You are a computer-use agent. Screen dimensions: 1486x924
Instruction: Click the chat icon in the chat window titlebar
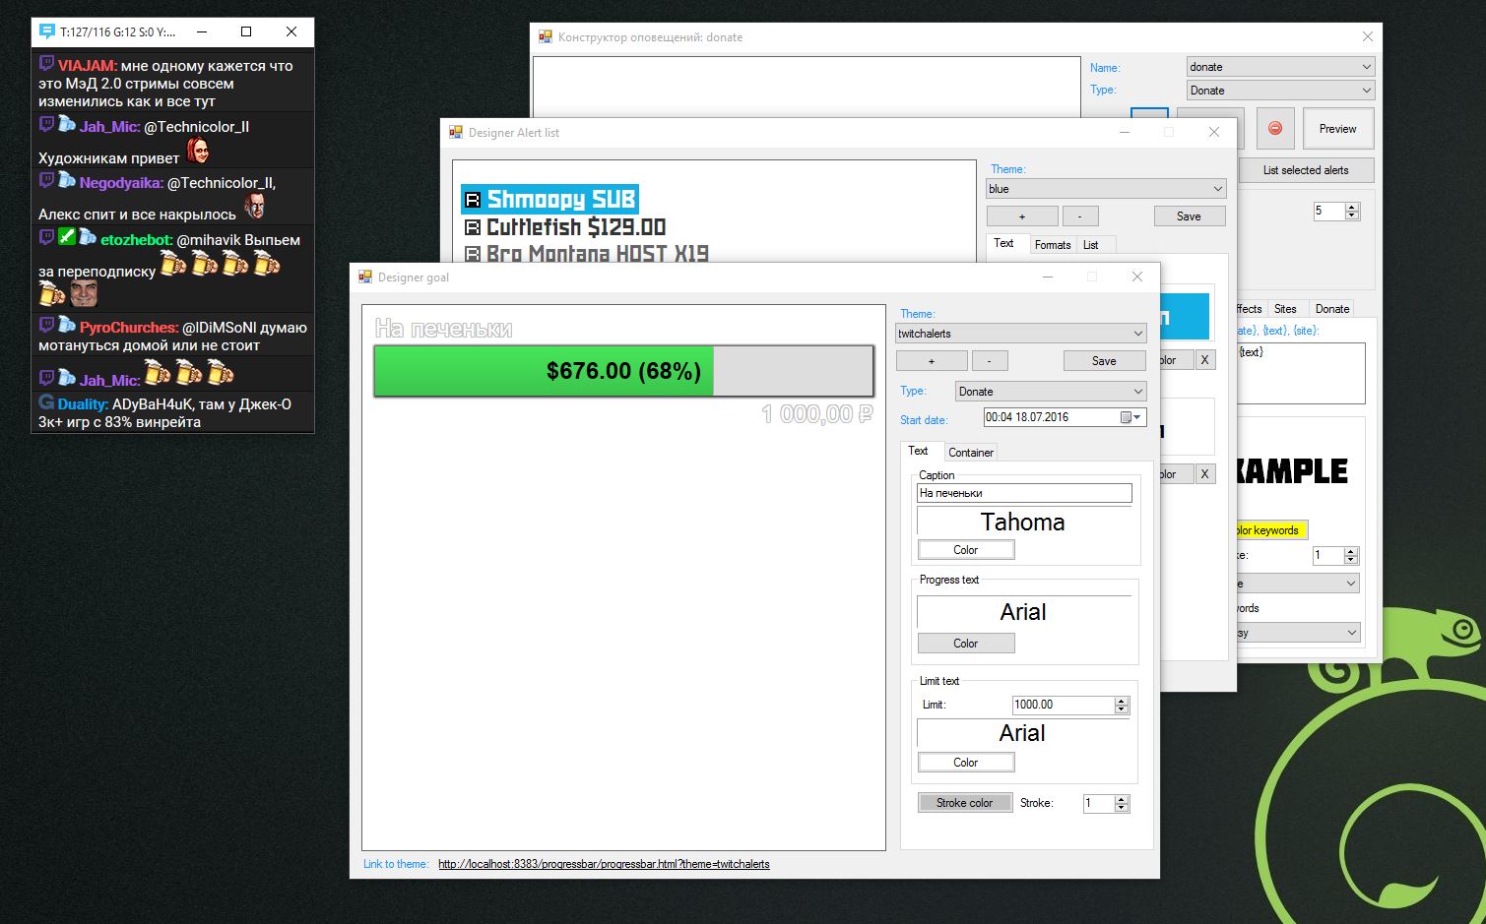[x=45, y=31]
